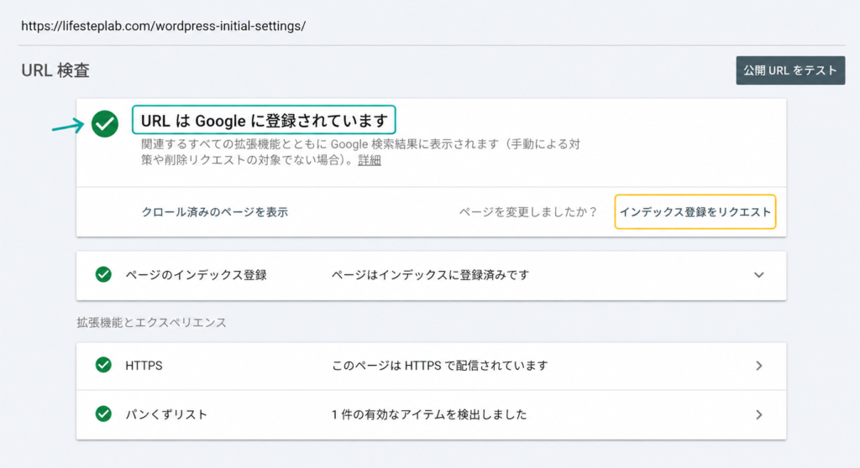The image size is (860, 468).
Task: Open クロール済みのページを表示 link
Action: pyautogui.click(x=214, y=212)
